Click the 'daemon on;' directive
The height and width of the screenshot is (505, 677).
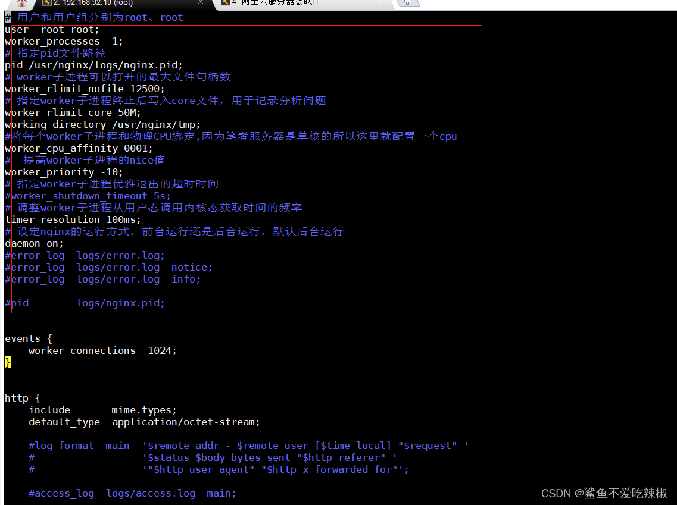tap(34, 244)
